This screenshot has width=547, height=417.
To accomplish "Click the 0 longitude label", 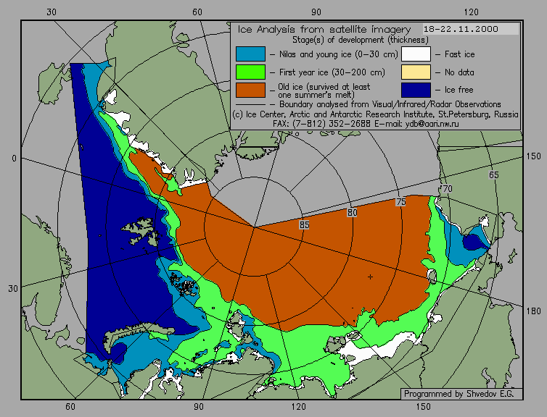I will click(x=14, y=159).
